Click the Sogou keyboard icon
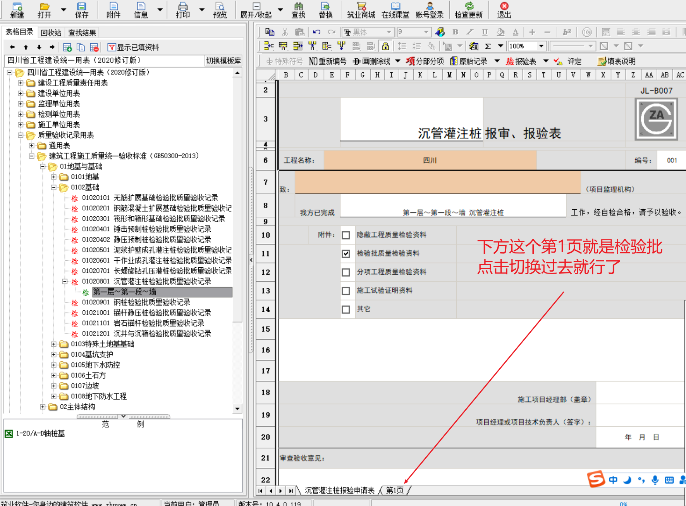The height and width of the screenshot is (506, 686). click(669, 480)
